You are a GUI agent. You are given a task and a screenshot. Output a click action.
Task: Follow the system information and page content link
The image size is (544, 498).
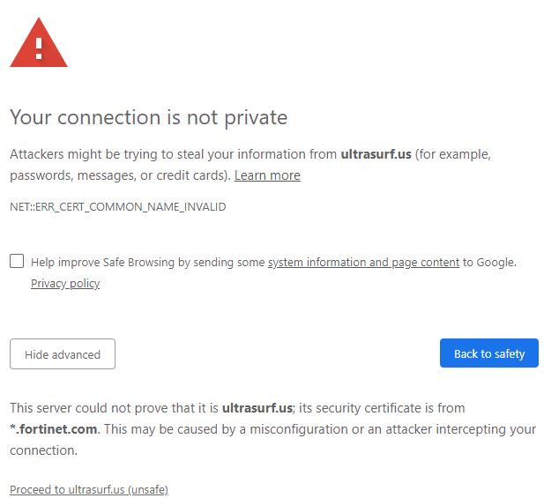pos(363,262)
